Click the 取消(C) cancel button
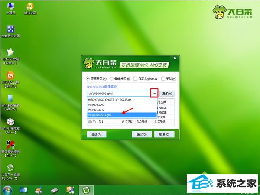Screen dimensions: 260x195 coord(164,134)
